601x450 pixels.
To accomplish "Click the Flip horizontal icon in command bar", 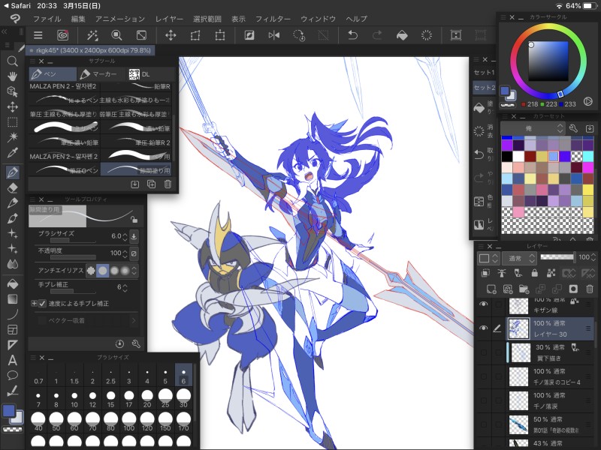I will (274, 35).
